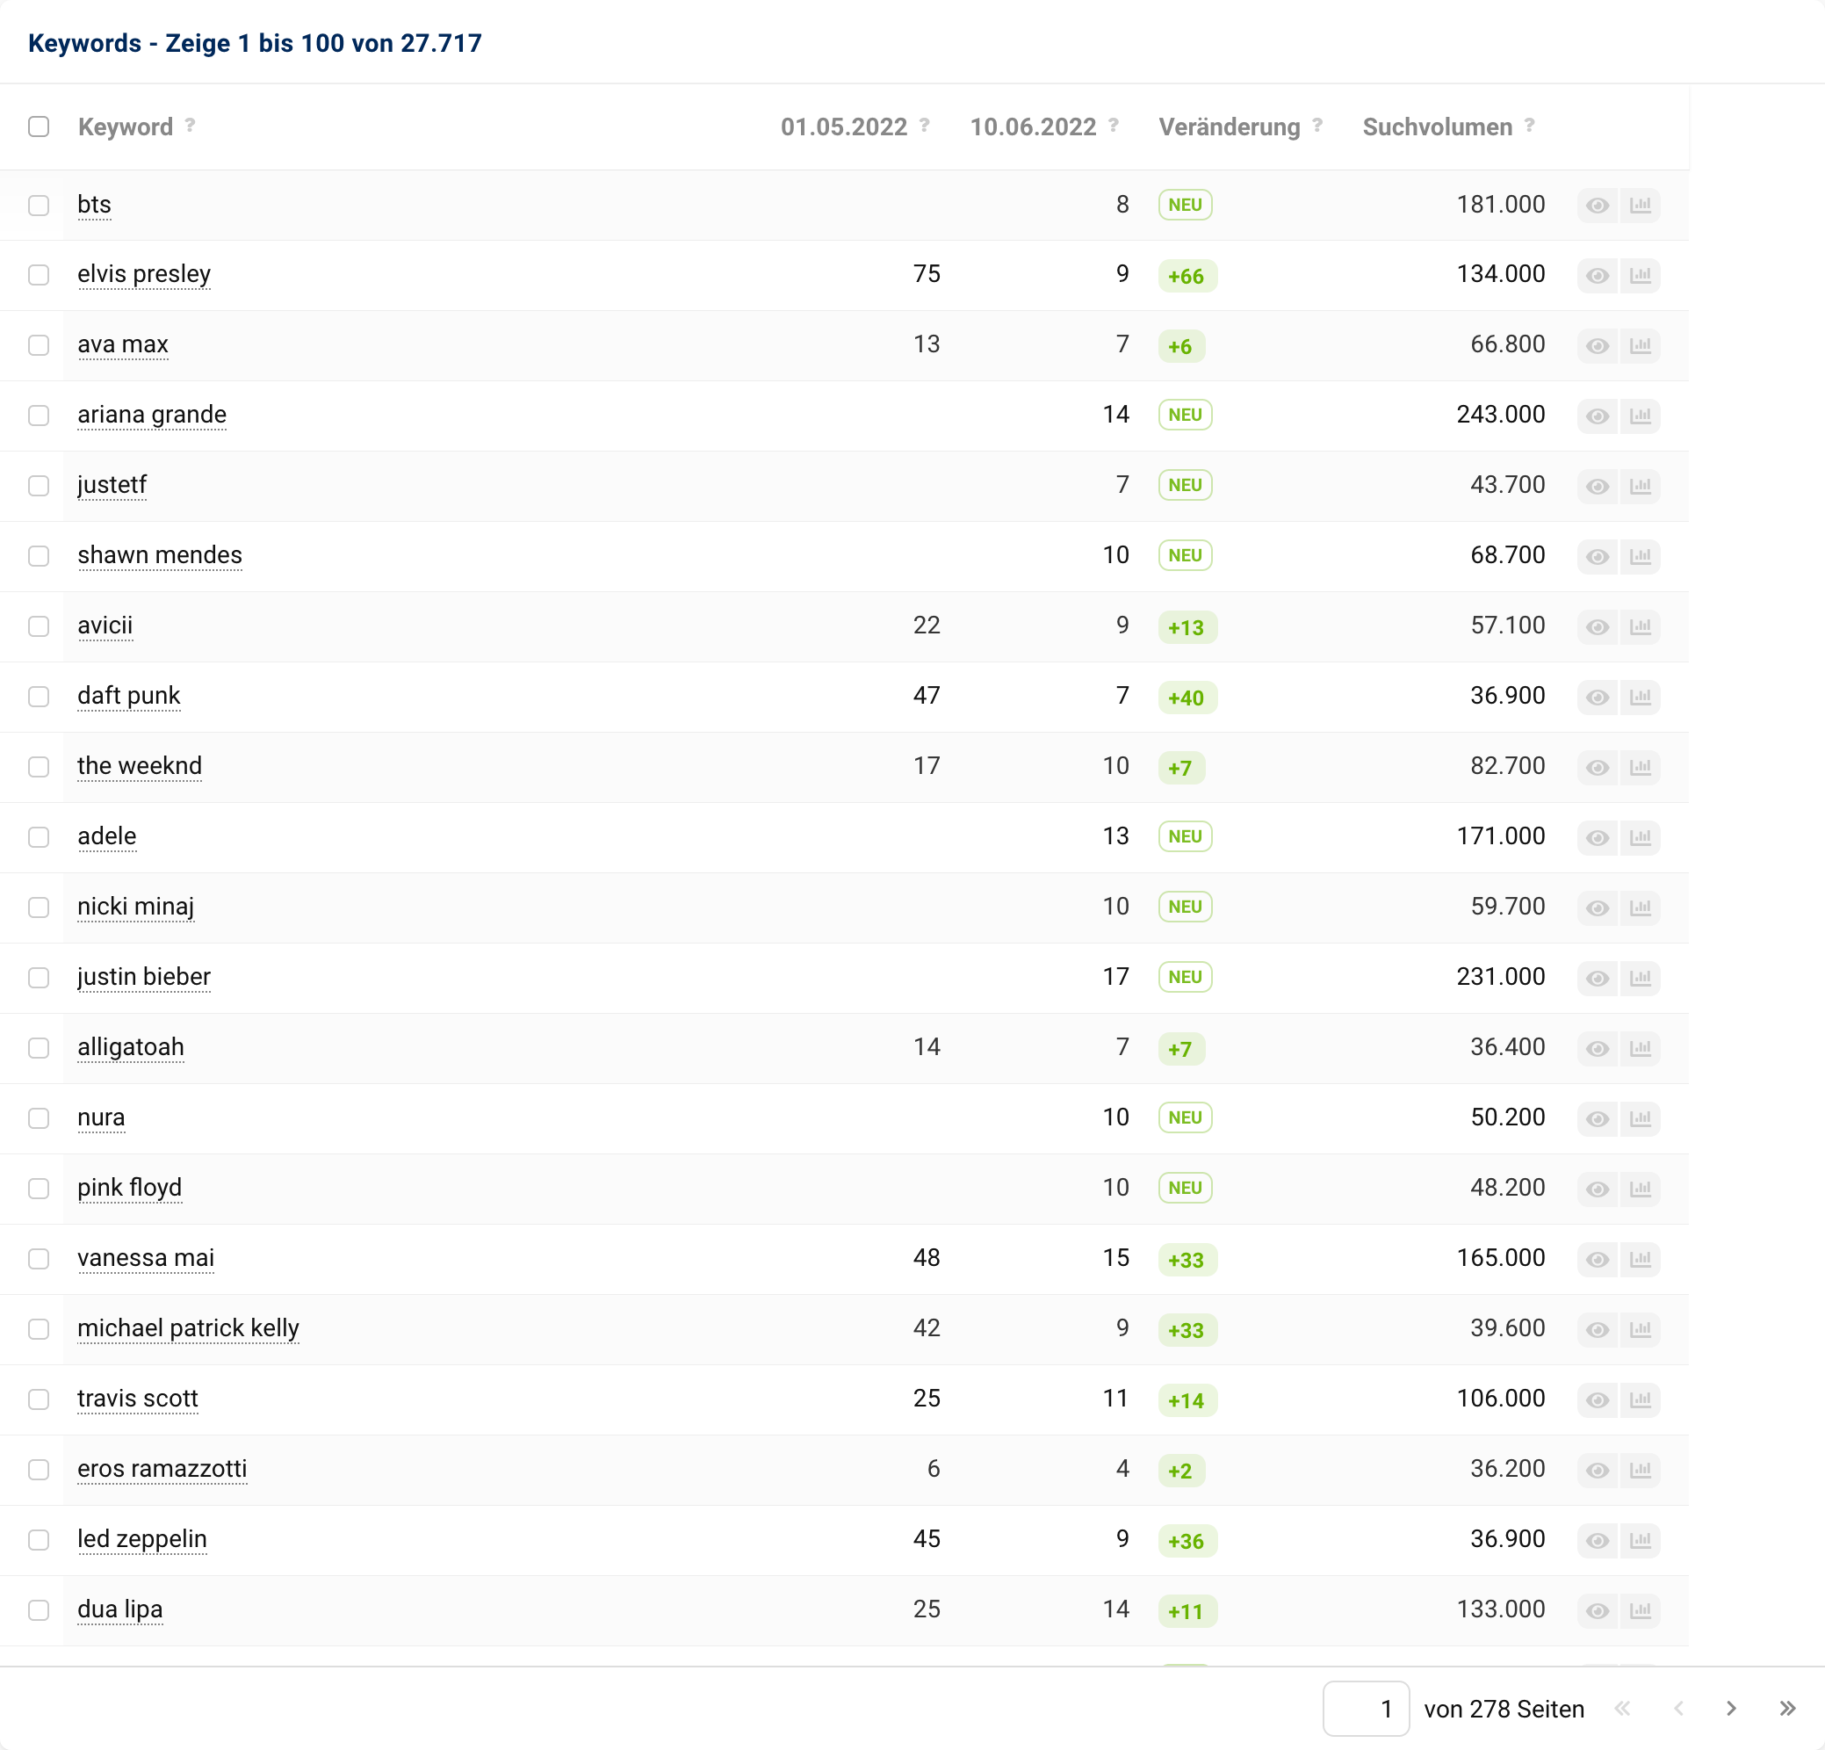The height and width of the screenshot is (1750, 1825).
Task: Click the eye icon for ariana grande
Action: tap(1597, 416)
